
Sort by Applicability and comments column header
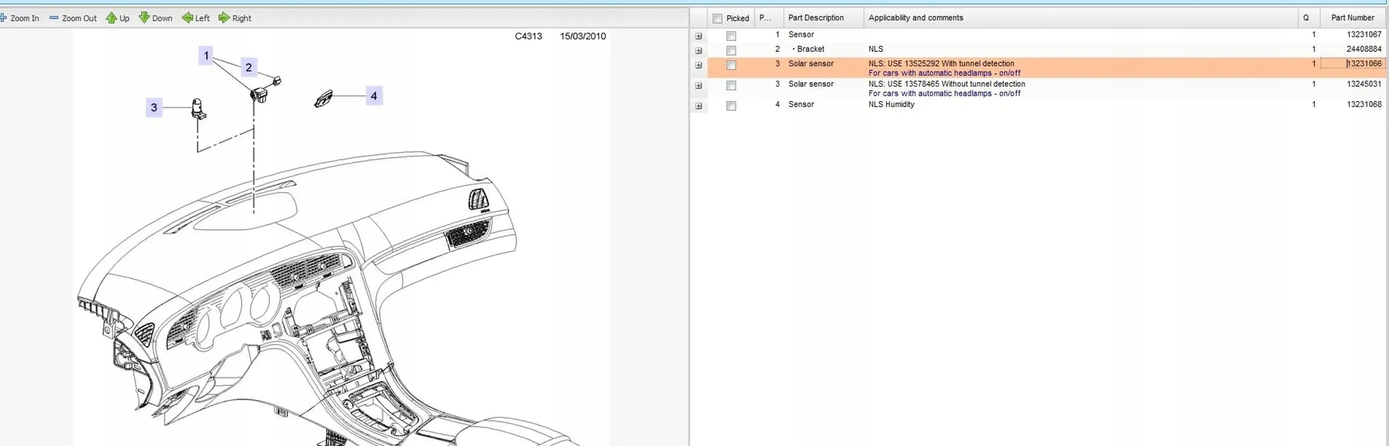(x=1081, y=18)
